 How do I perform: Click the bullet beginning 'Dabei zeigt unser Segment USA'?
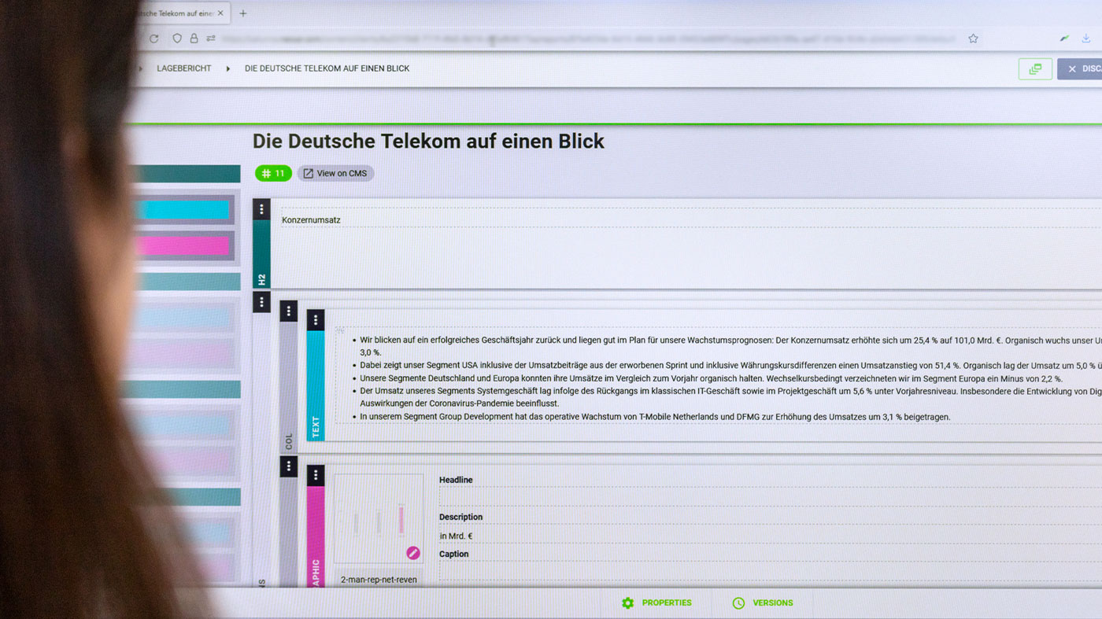click(x=730, y=366)
